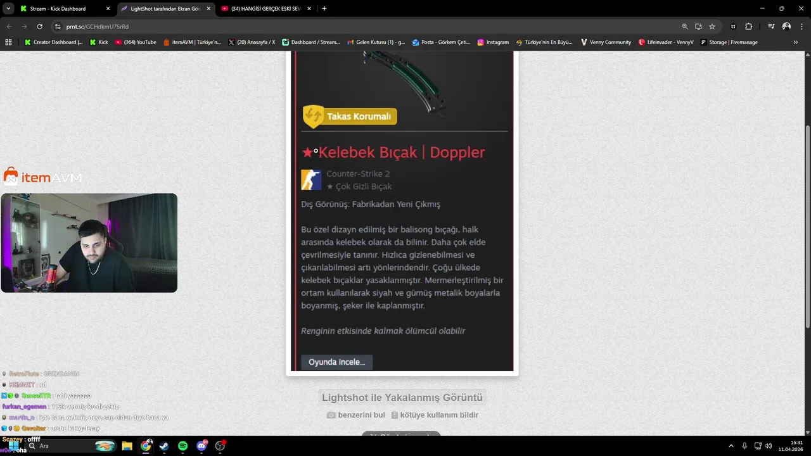Switch to the YouTube HANGİSİ GERÇEK tab
The width and height of the screenshot is (811, 456).
pos(266,9)
